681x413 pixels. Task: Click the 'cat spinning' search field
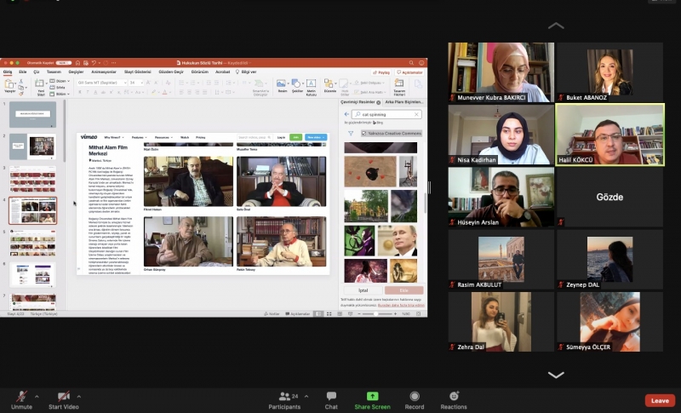click(x=387, y=114)
